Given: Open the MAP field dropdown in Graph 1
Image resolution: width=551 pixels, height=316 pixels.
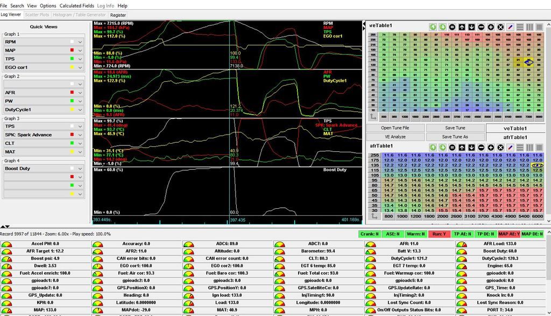Looking at the screenshot, I should pos(80,50).
